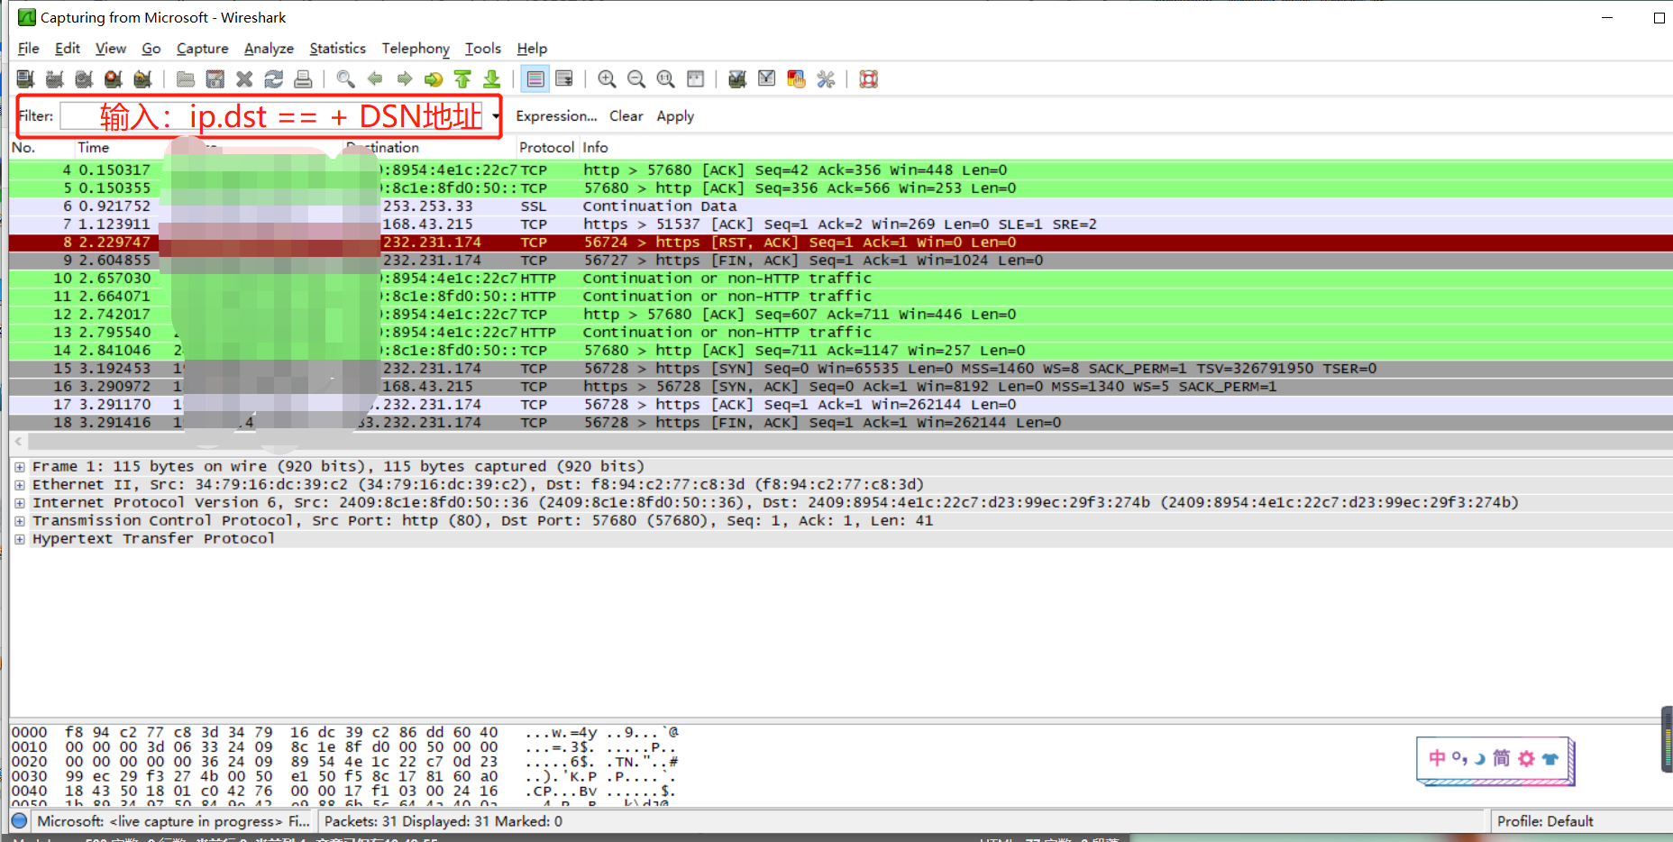
Task: Reload the current capture file
Action: (x=273, y=79)
